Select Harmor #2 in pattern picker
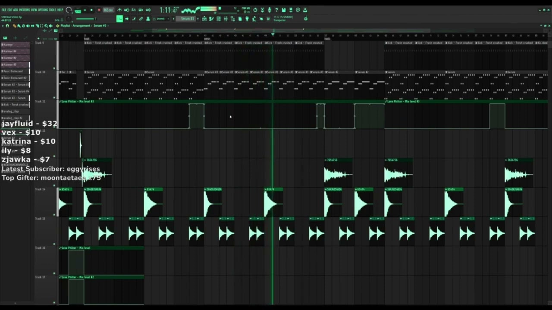 [16, 58]
